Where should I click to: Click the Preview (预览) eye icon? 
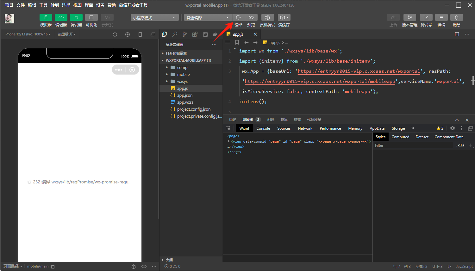pos(251,17)
